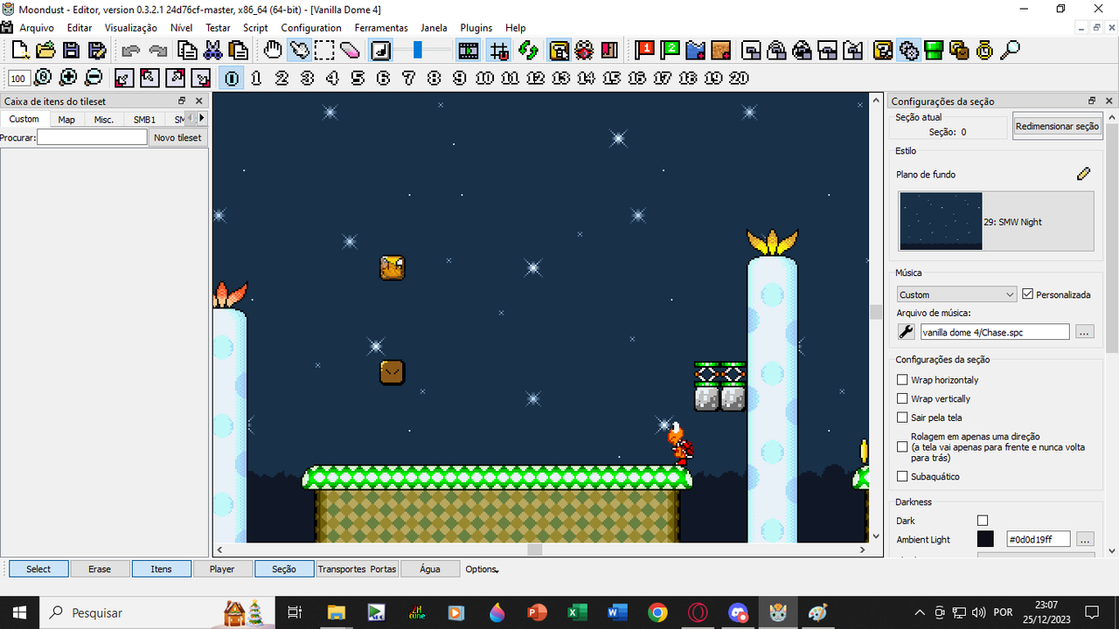This screenshot has width=1119, height=629.
Task: Switch to section 5
Action: (358, 78)
